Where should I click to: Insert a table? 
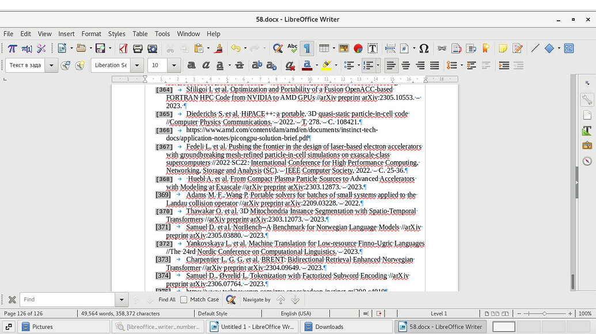pos(324,48)
